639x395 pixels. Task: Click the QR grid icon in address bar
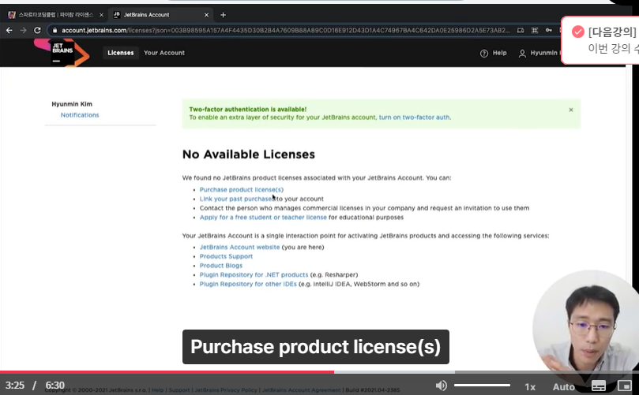[535, 30]
